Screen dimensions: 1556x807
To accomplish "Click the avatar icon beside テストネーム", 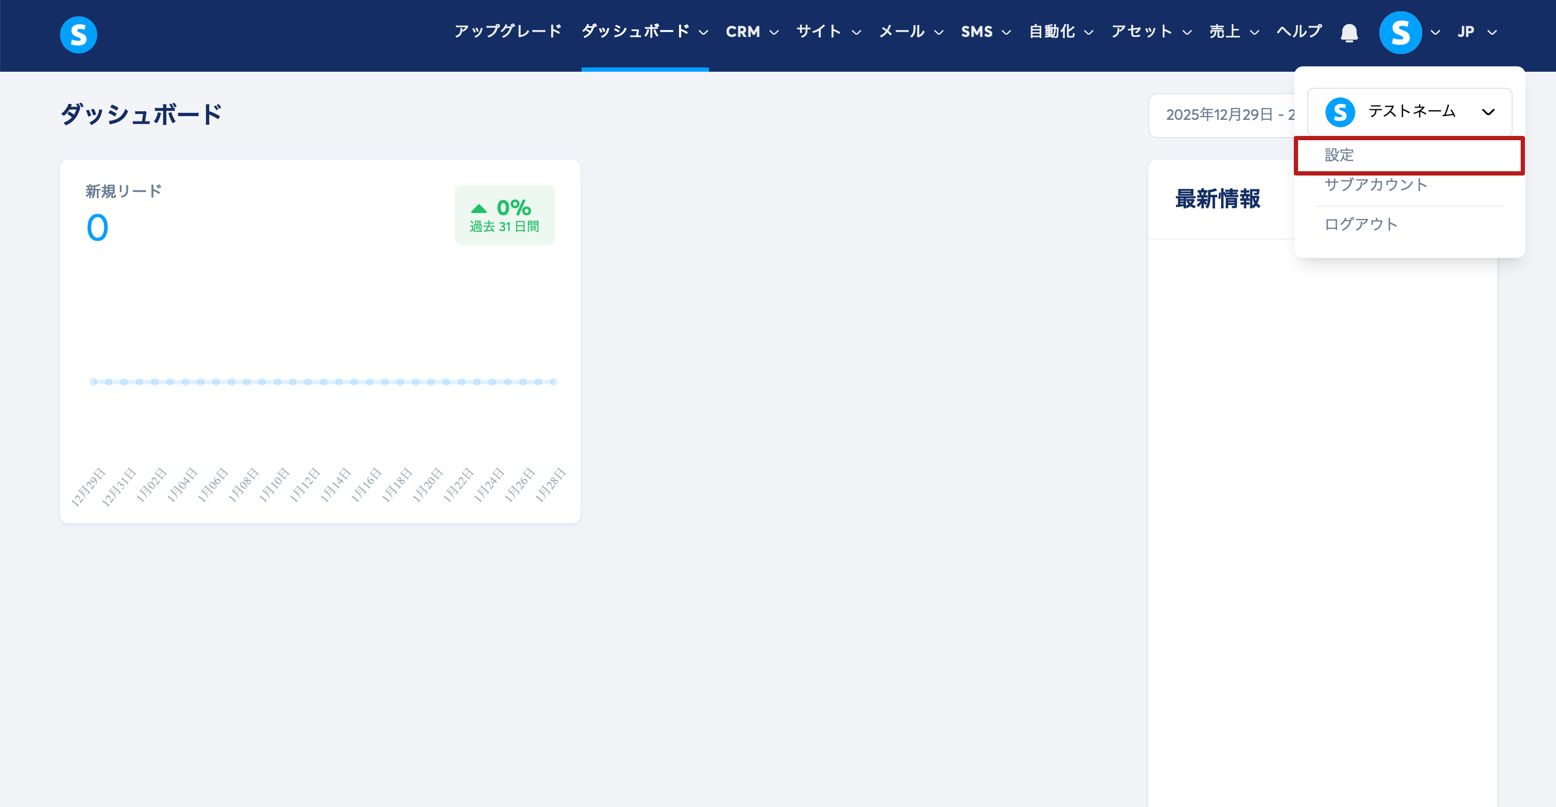I will point(1340,112).
